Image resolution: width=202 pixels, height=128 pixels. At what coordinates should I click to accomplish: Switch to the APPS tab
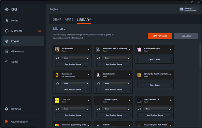pyautogui.click(x=69, y=20)
